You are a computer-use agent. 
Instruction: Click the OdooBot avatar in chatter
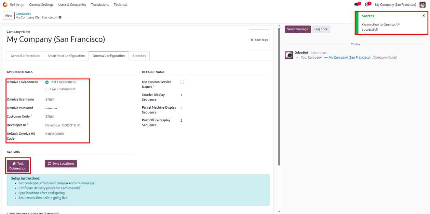(289, 55)
